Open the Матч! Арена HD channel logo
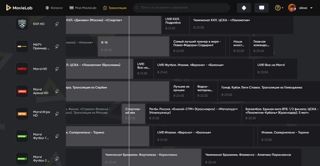Viewport: 320px width, 166px height. coord(22,91)
